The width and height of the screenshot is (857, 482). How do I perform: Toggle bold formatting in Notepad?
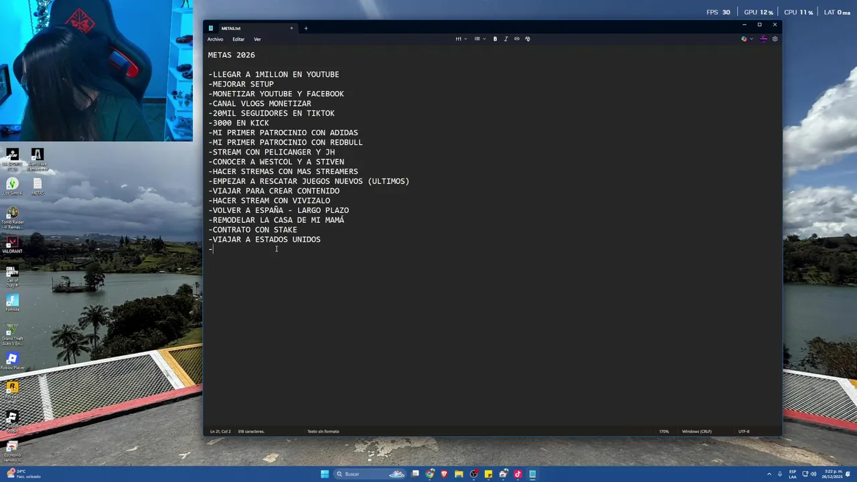point(495,39)
